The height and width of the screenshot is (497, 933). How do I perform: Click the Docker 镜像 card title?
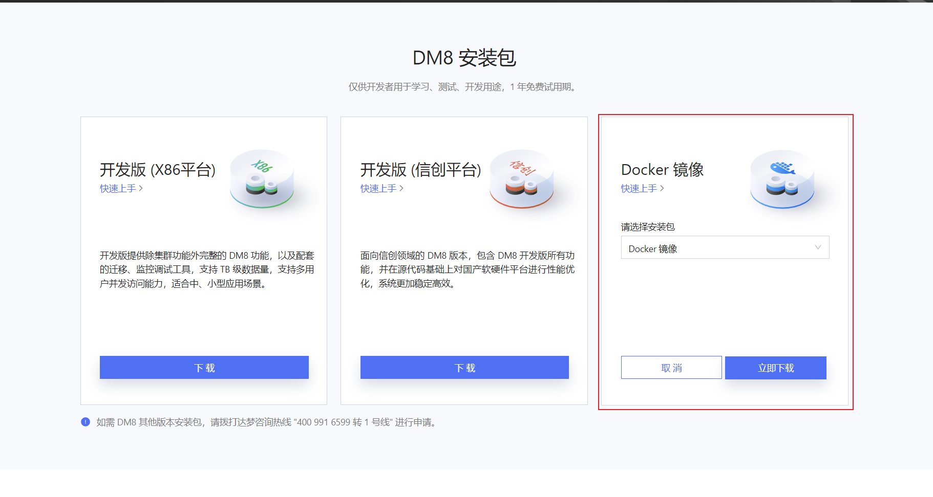663,170
